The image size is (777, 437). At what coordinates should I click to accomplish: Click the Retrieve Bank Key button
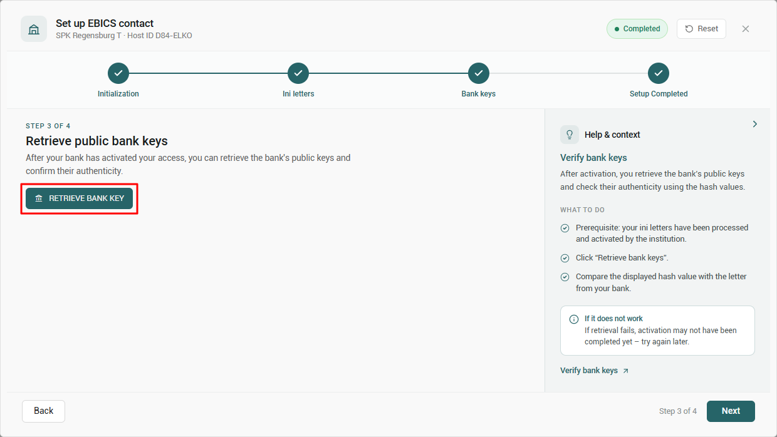[80, 198]
